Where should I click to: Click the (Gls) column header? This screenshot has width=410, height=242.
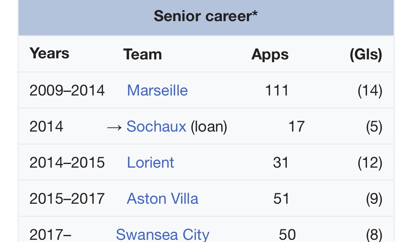point(366,54)
